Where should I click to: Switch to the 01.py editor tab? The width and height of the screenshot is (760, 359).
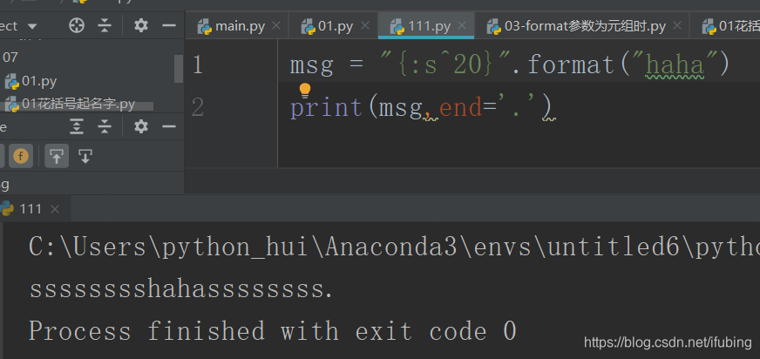tap(336, 25)
